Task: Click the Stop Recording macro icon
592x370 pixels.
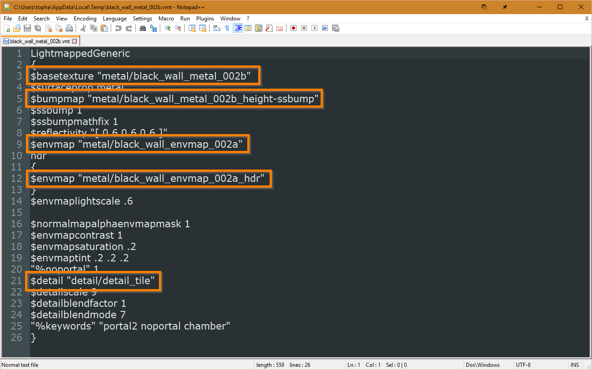Action: click(x=304, y=28)
